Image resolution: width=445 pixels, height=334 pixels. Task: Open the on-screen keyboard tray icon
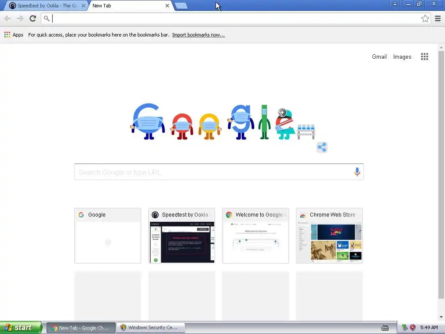pyautogui.click(x=385, y=328)
